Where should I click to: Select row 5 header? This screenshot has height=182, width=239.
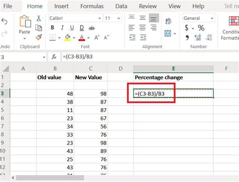tap(5, 110)
